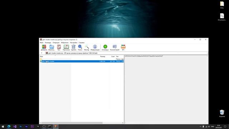Viewport: 229px width, 129px height.
Task: Click the taskbar clock and date
Action: point(219,126)
